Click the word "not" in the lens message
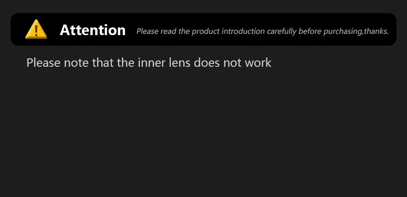The image size is (407, 197). coord(232,63)
